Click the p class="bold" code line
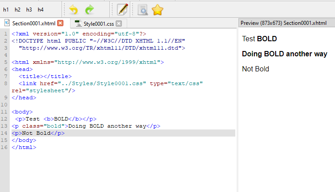335x192 pixels. (x=86, y=126)
